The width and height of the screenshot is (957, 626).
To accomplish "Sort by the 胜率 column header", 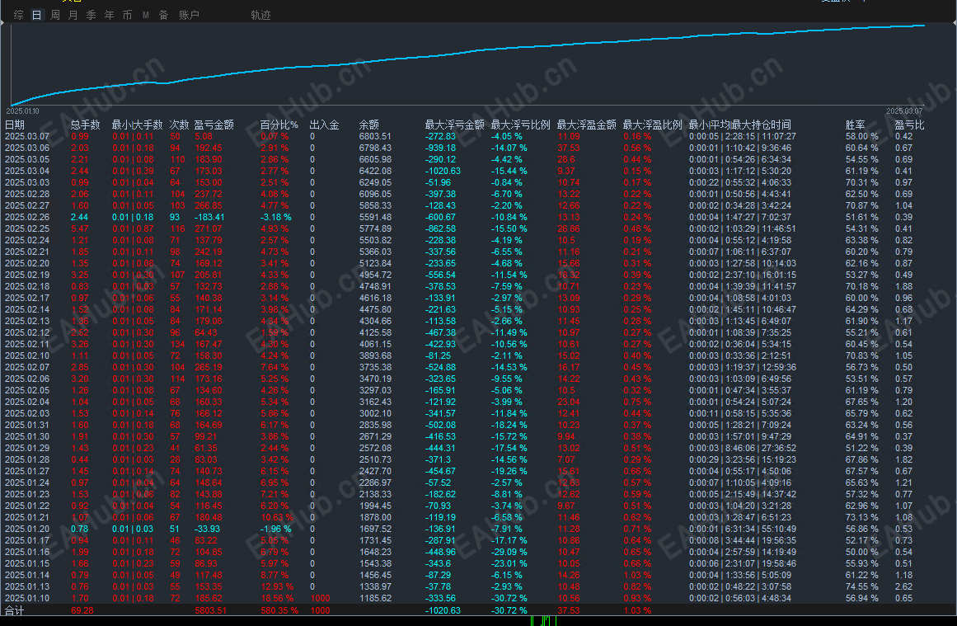I will [x=856, y=125].
